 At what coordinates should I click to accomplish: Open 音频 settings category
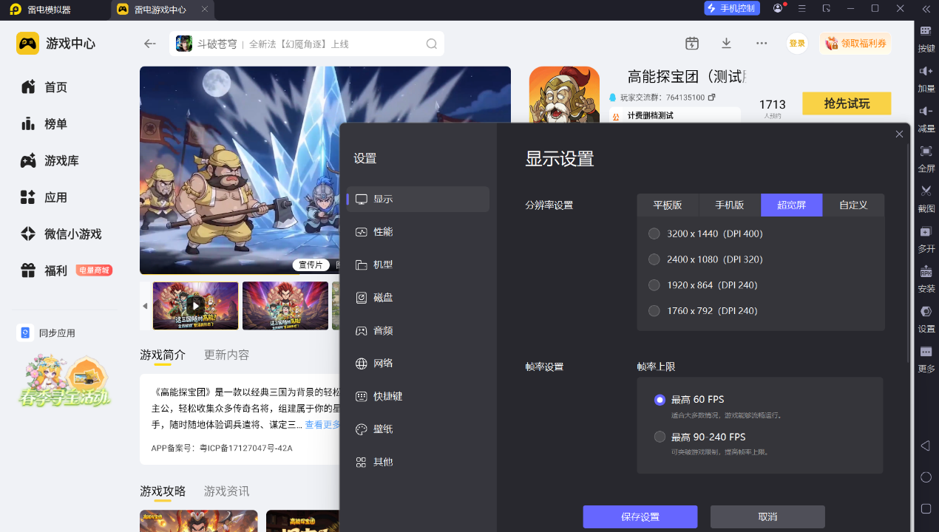418,330
